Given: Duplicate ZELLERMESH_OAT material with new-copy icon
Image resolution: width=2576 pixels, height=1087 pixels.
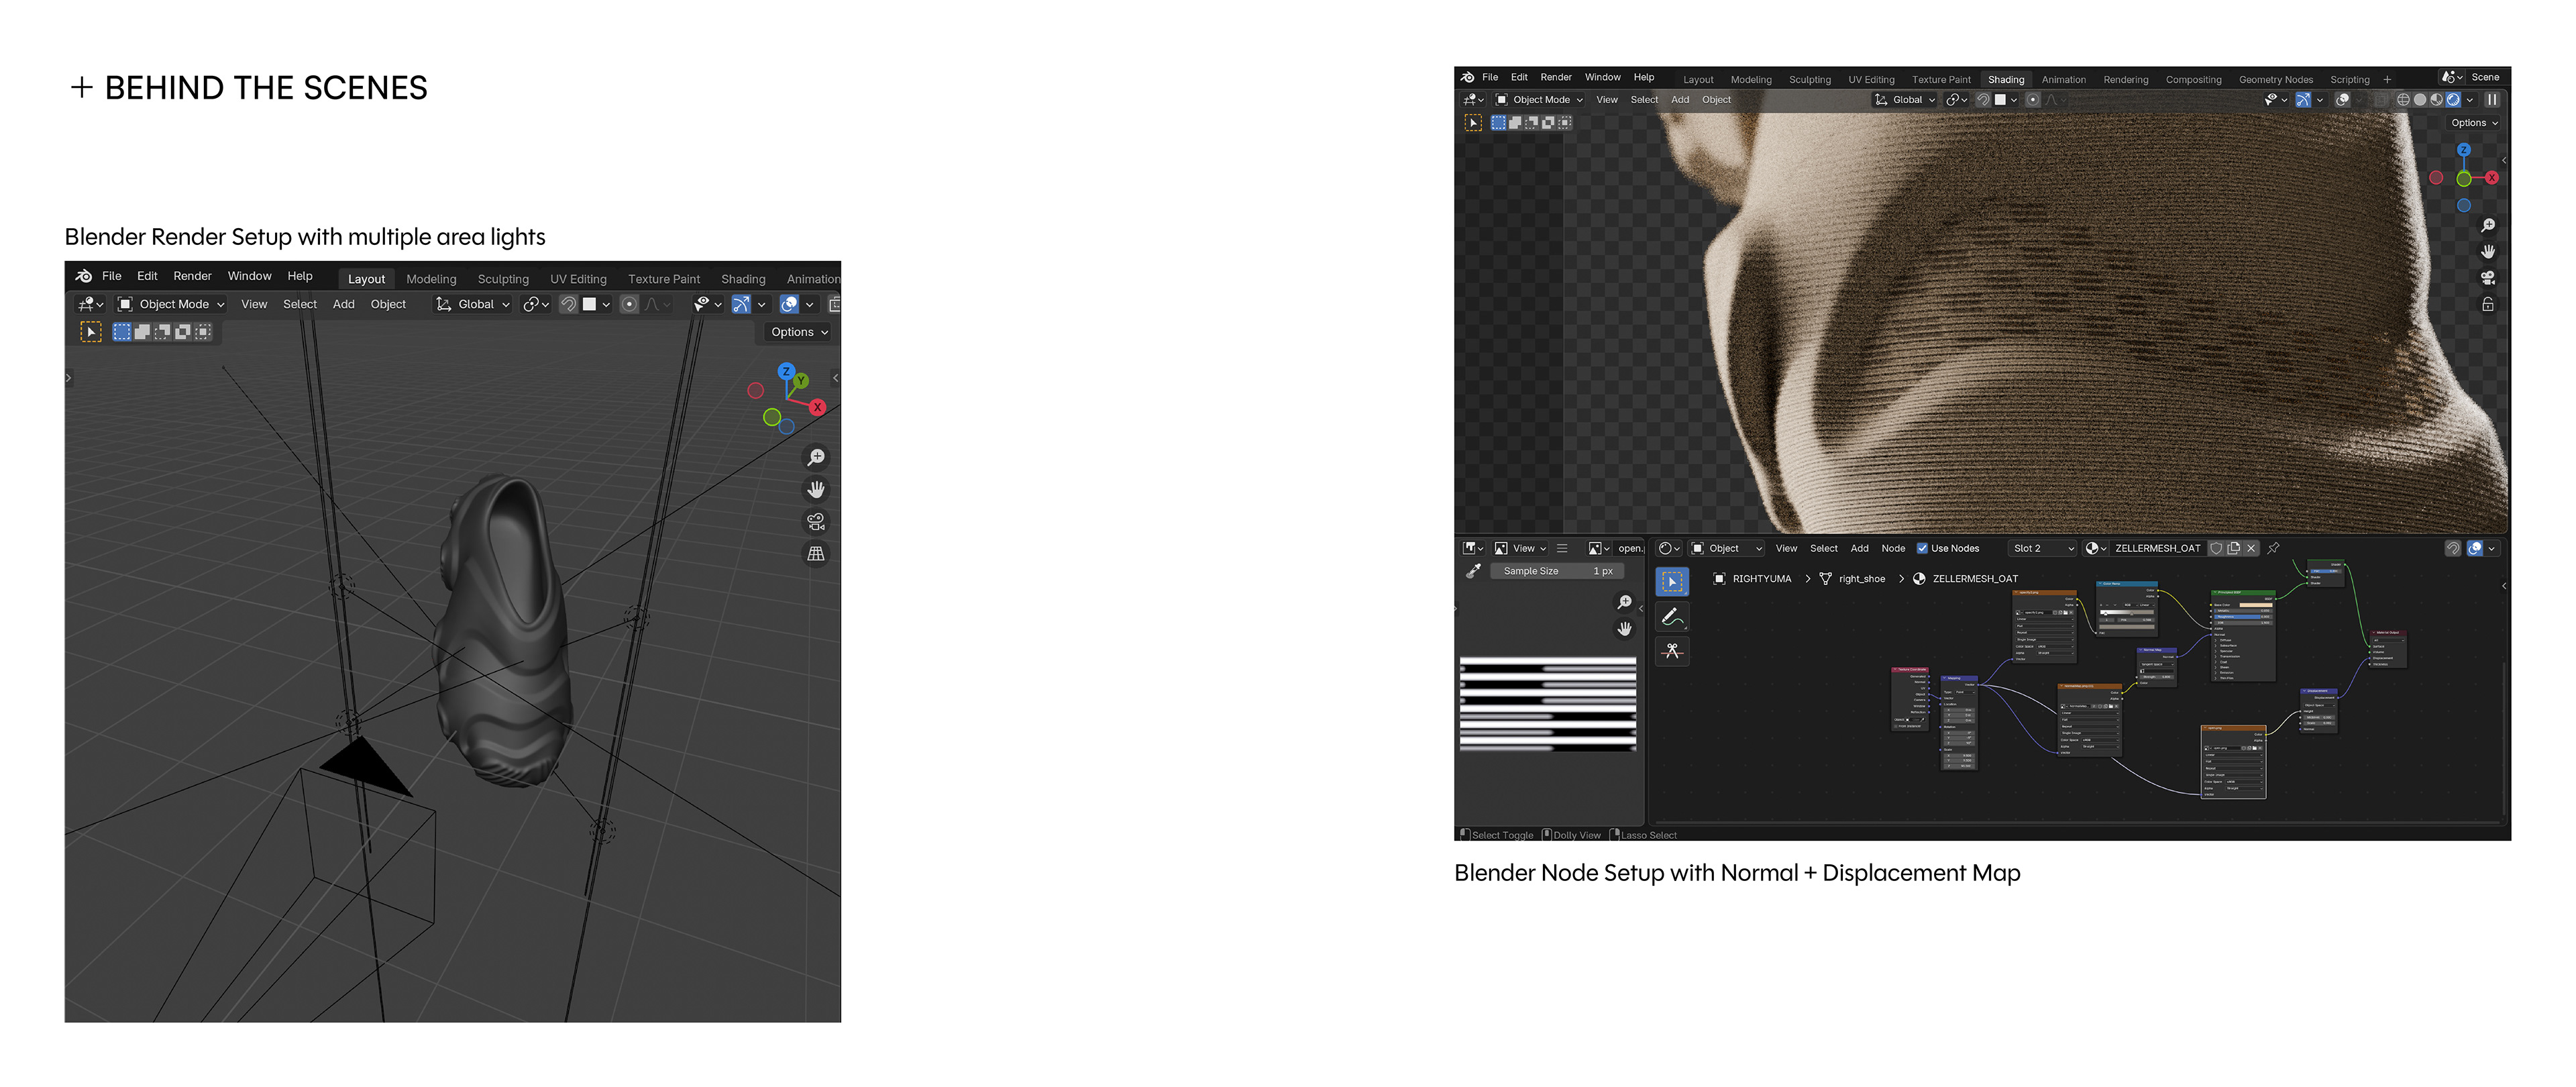Looking at the screenshot, I should click(2233, 548).
